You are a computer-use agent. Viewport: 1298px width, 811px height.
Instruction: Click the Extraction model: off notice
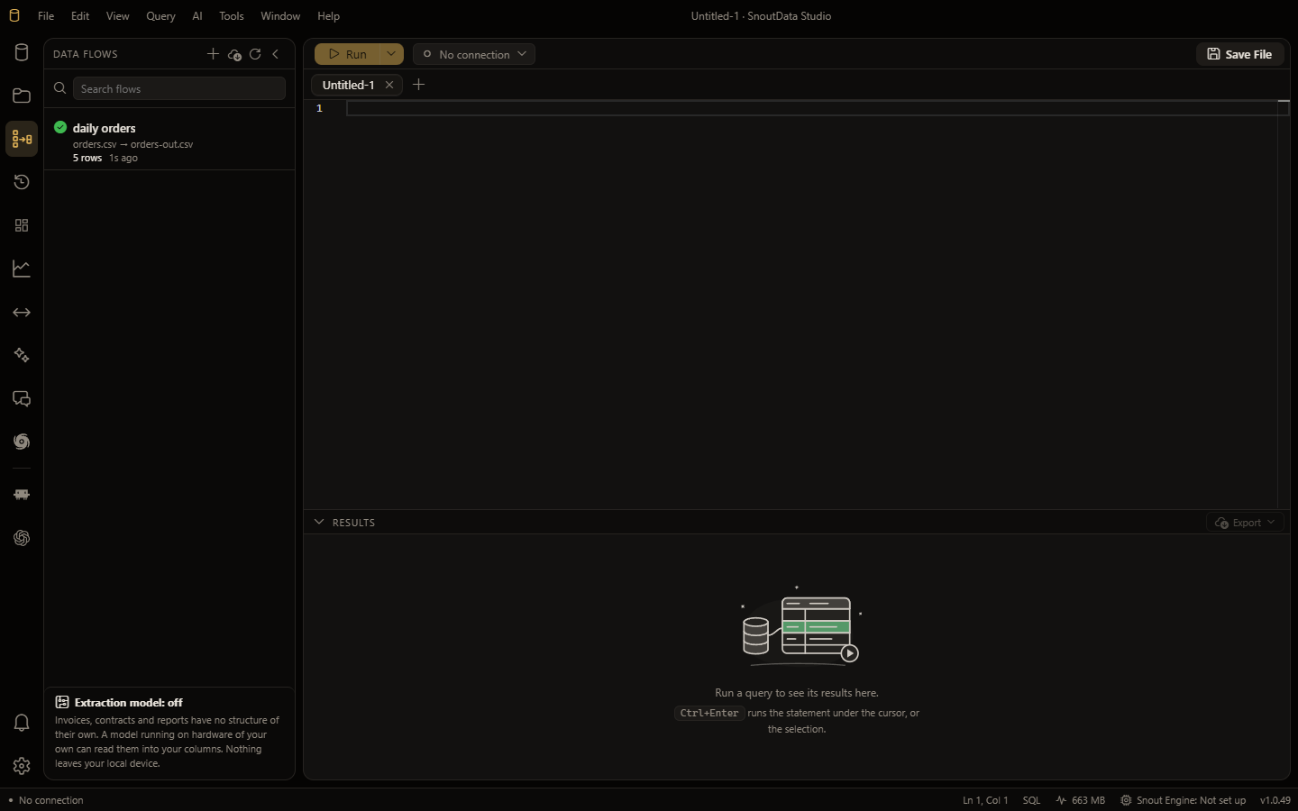pyautogui.click(x=169, y=733)
